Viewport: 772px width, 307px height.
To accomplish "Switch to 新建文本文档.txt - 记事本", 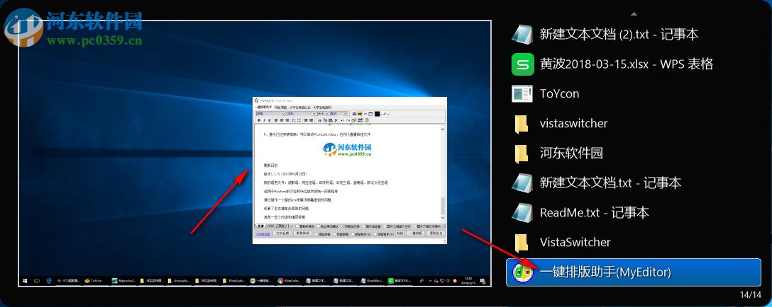I will (x=633, y=183).
